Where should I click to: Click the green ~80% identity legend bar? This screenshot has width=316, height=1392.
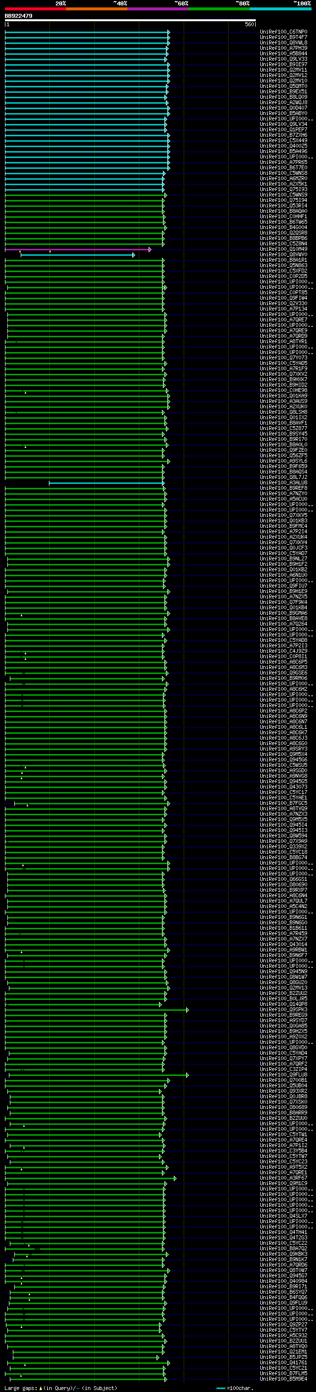coord(219,9)
